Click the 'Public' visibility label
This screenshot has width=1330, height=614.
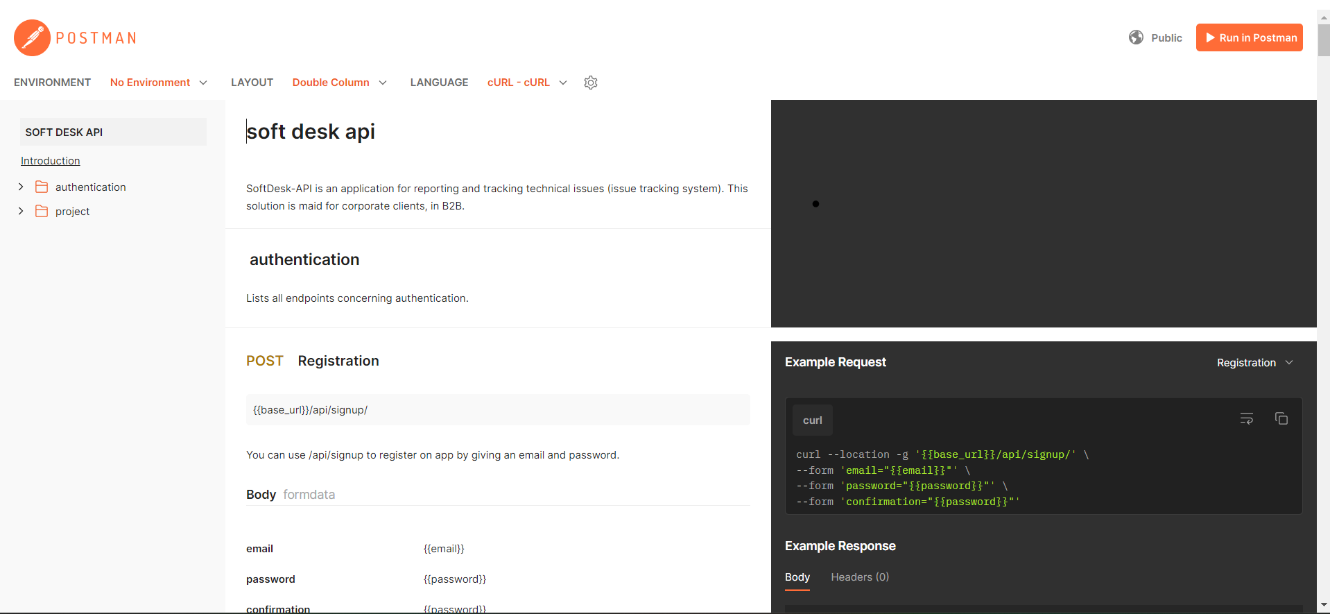[x=1167, y=38]
